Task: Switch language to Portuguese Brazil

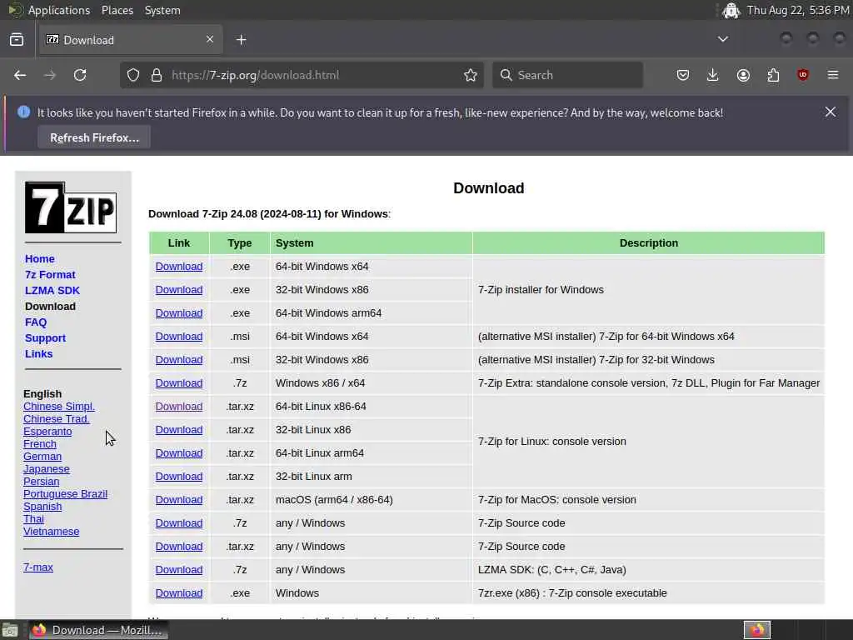Action: coord(65,494)
